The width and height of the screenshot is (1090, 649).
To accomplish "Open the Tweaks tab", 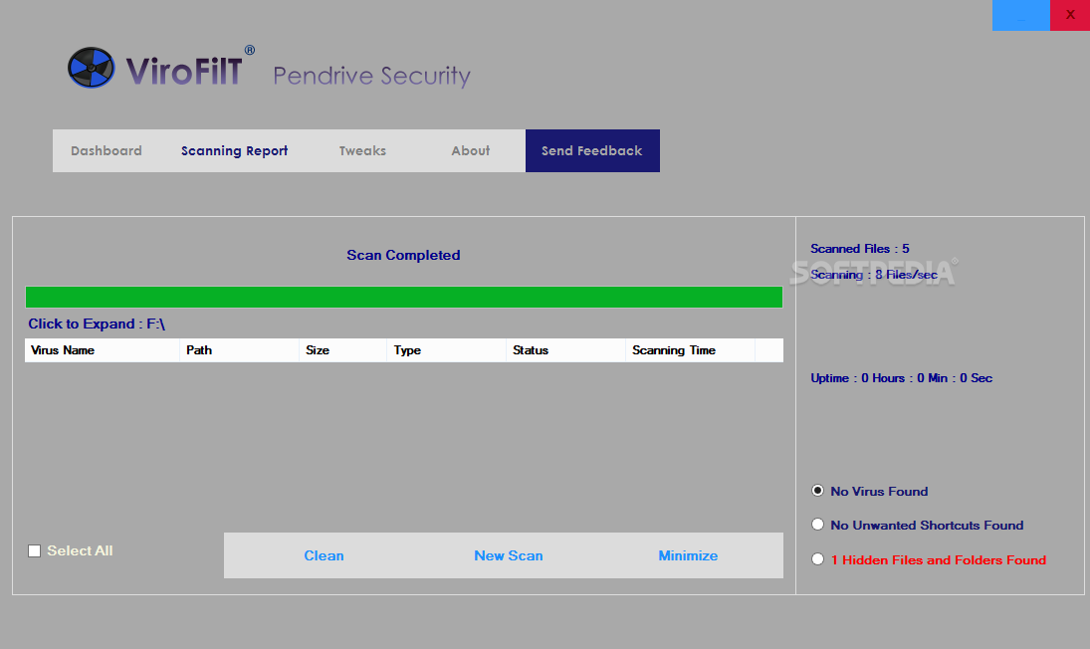I will coord(362,150).
